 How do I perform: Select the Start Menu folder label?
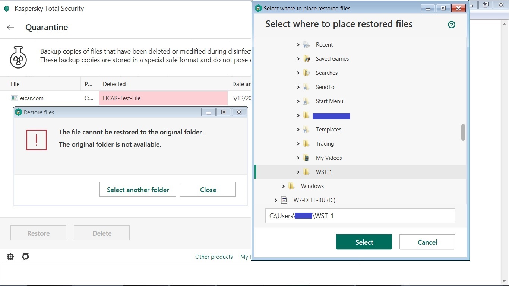(330, 101)
